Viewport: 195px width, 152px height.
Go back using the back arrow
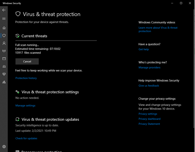point(4,10)
